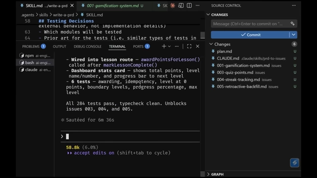Screen dimensions: 317x178
Task: Click the .agents breadcrumb segment
Action: 28,15
